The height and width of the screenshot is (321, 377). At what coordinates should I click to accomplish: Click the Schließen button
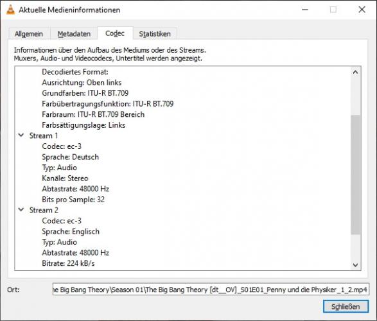point(346,306)
